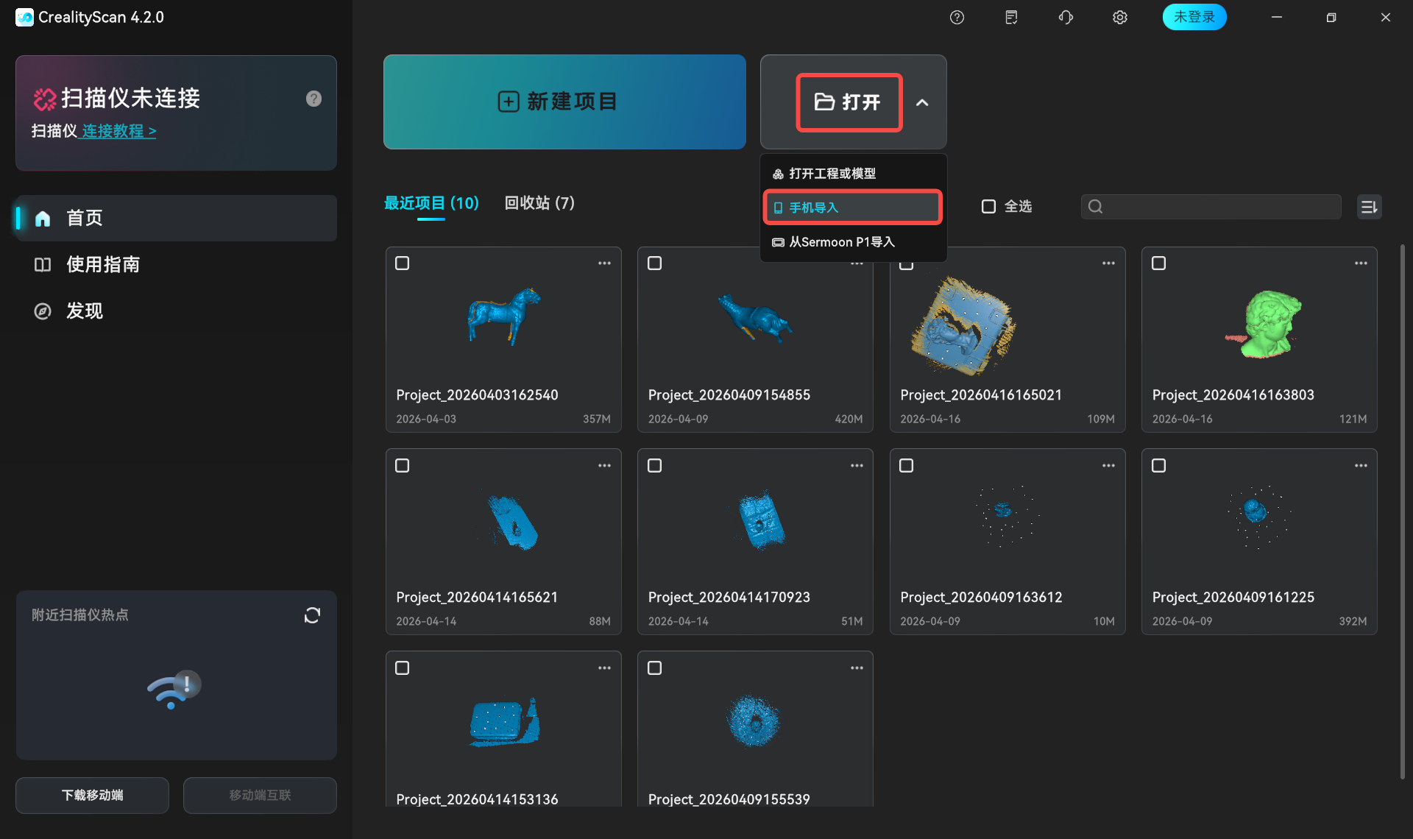Refresh the 附近扫描仪热点 scanner hotspot list
Image resolution: width=1413 pixels, height=839 pixels.
point(312,615)
